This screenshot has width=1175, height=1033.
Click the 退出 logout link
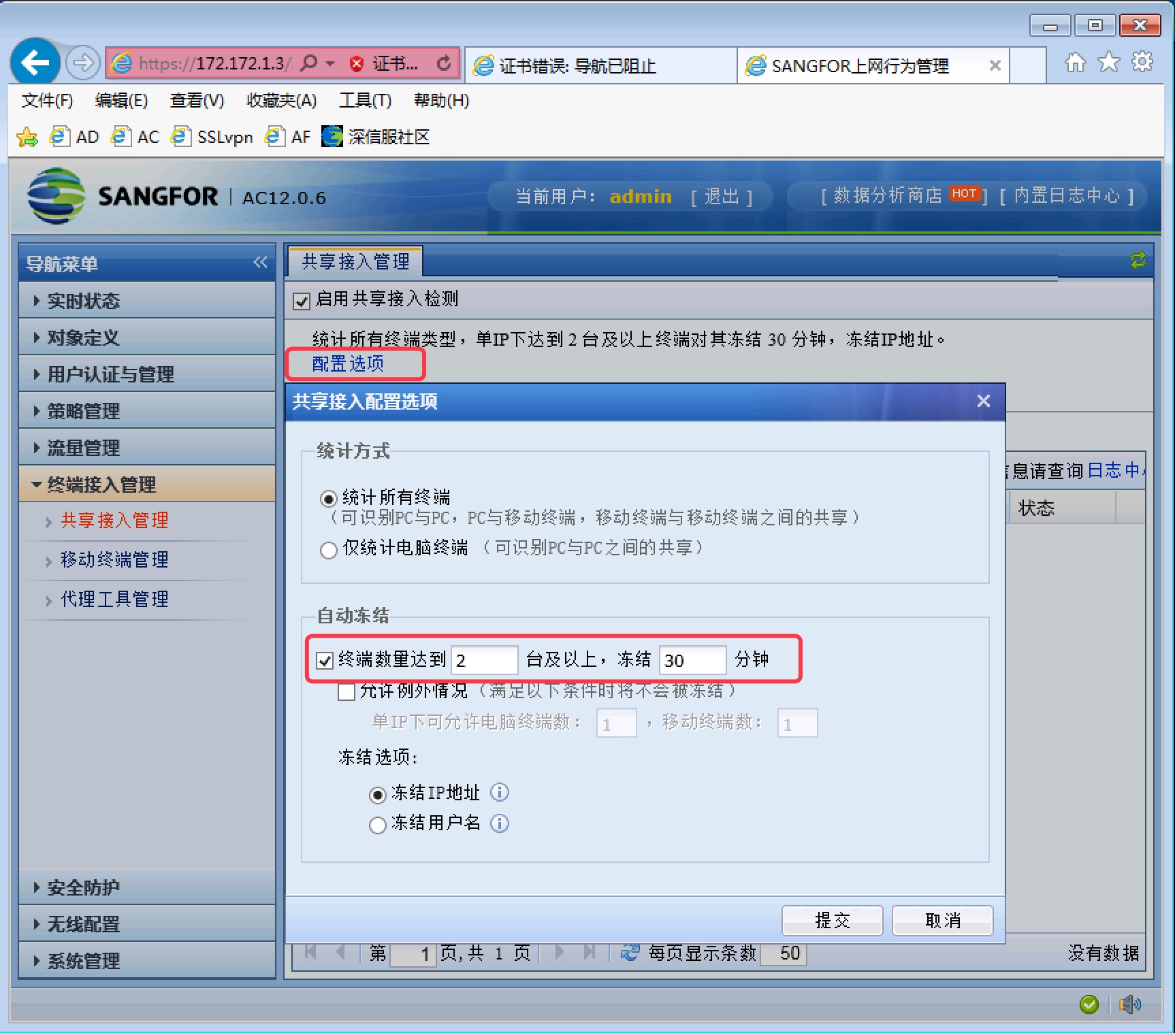click(722, 197)
